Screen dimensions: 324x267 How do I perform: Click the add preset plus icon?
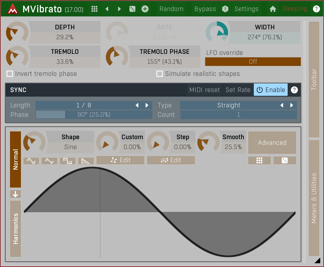[145, 9]
